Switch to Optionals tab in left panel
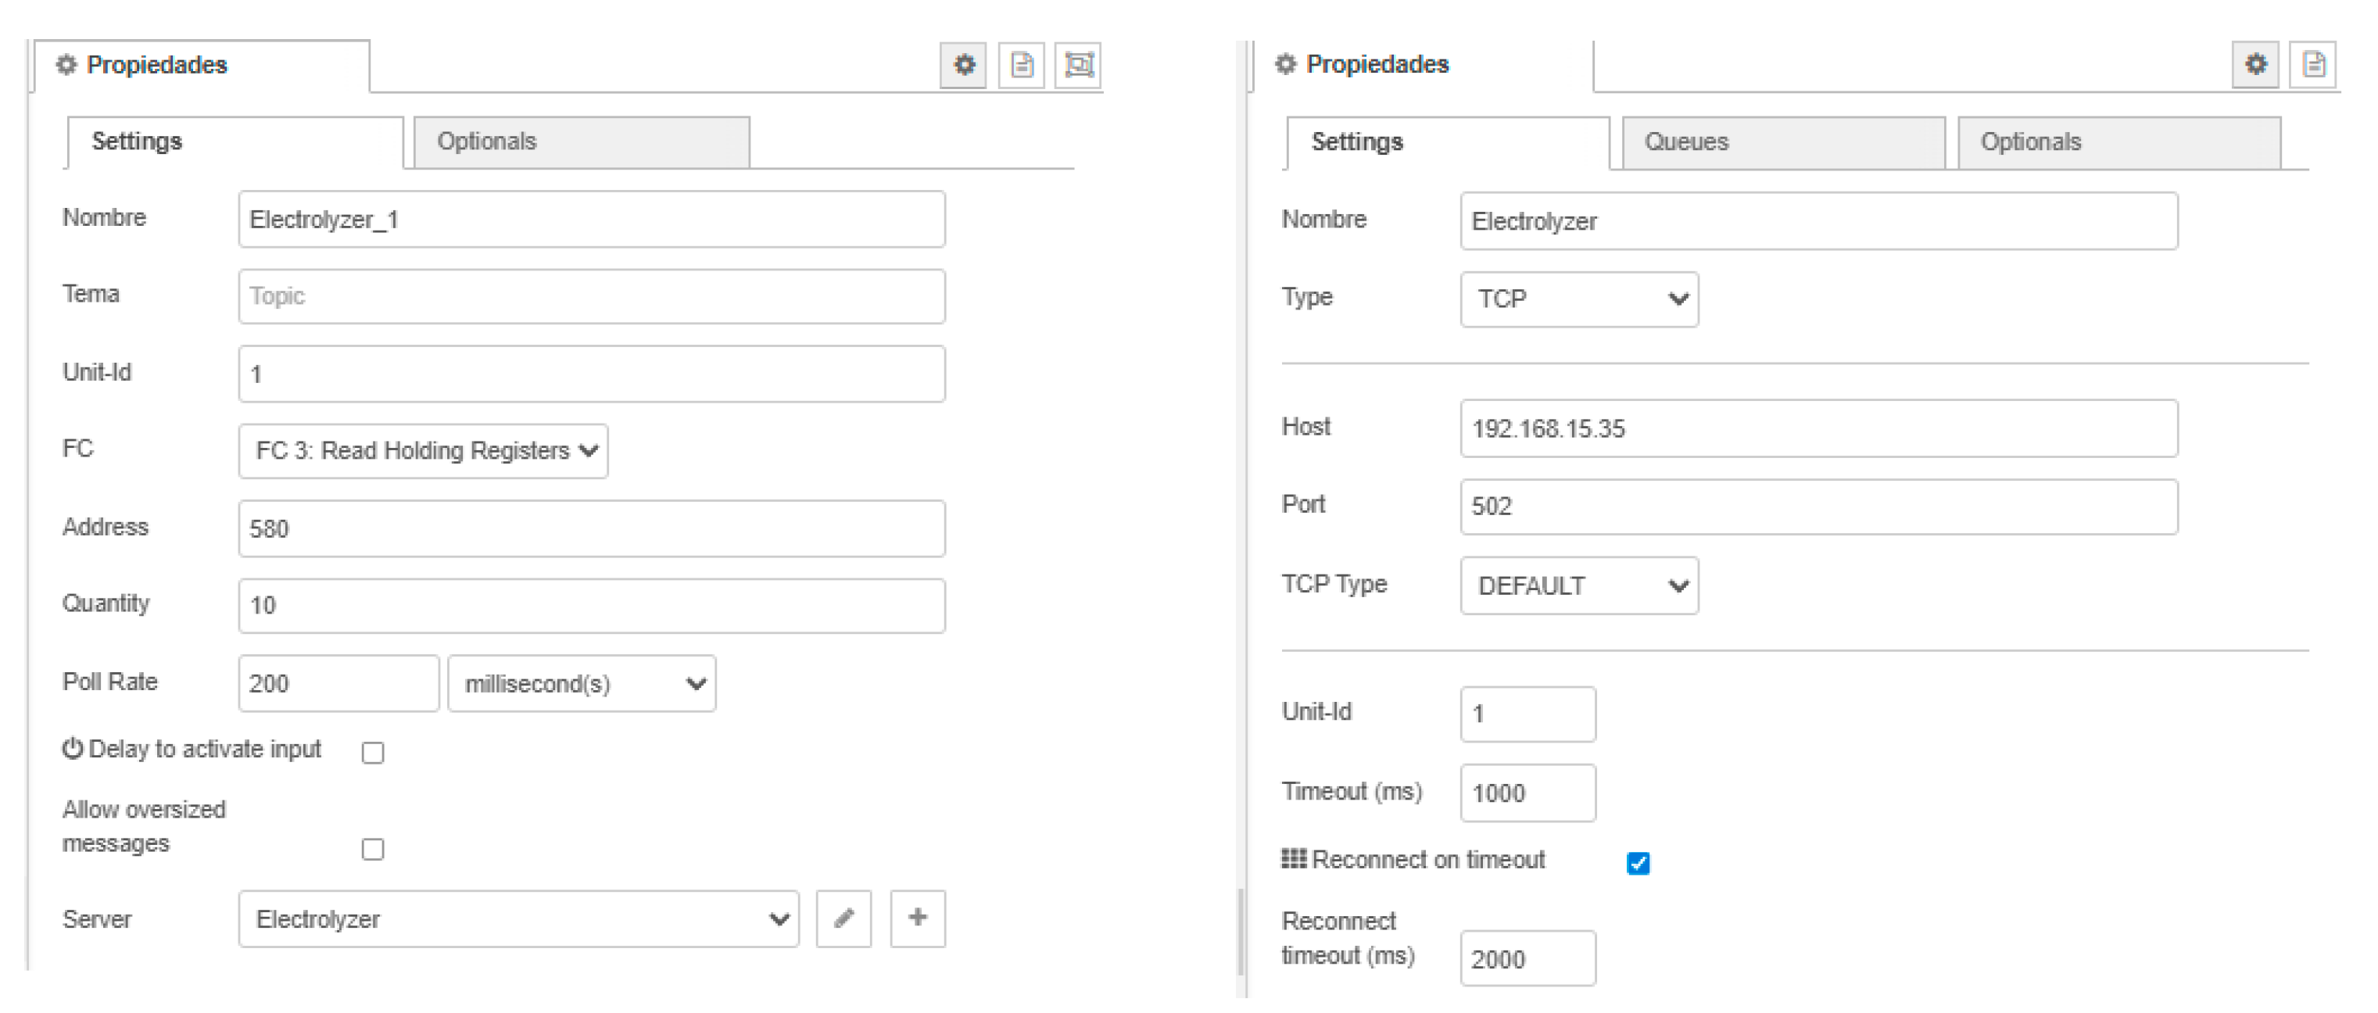The image size is (2378, 1013). 582,142
